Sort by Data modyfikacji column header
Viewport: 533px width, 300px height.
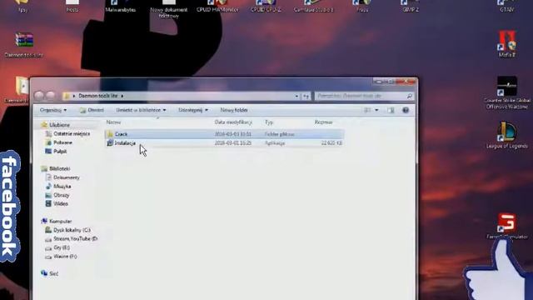[x=233, y=122]
